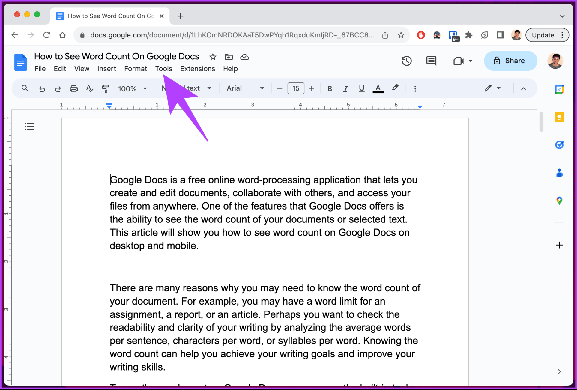
Task: Open the comments history icon
Action: point(431,61)
